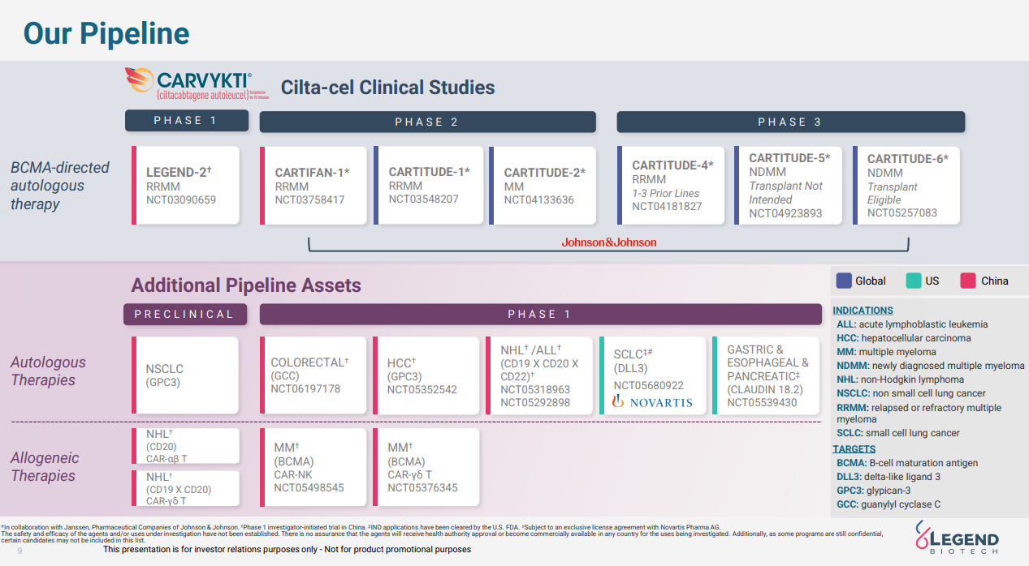Click the Johnson&Johnson logo text
This screenshot has height=566, width=1029.
[608, 242]
